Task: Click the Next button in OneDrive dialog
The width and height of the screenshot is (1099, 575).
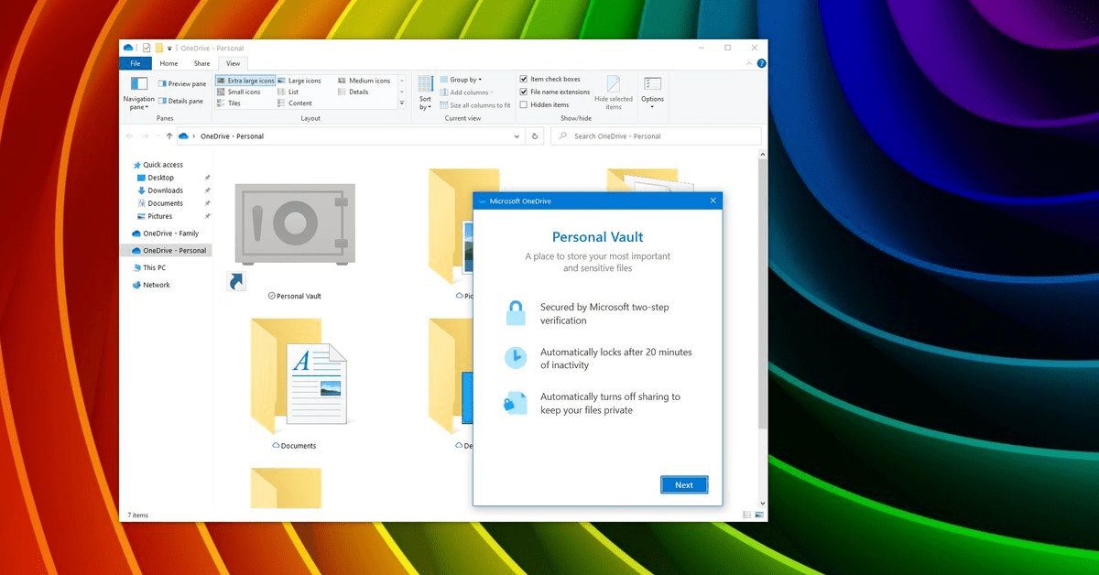Action: 684,485
